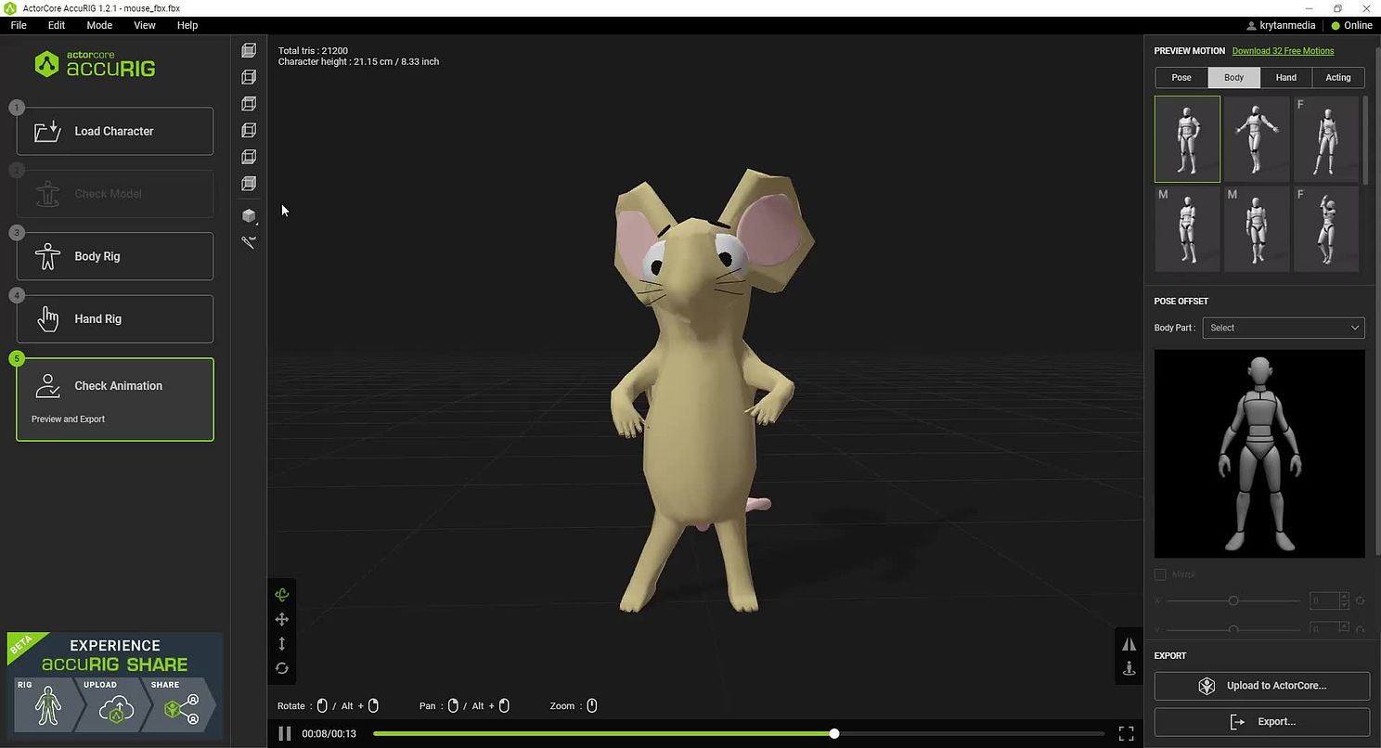The width and height of the screenshot is (1381, 748).
Task: Click Upload to ActorCore button
Action: 1262,686
